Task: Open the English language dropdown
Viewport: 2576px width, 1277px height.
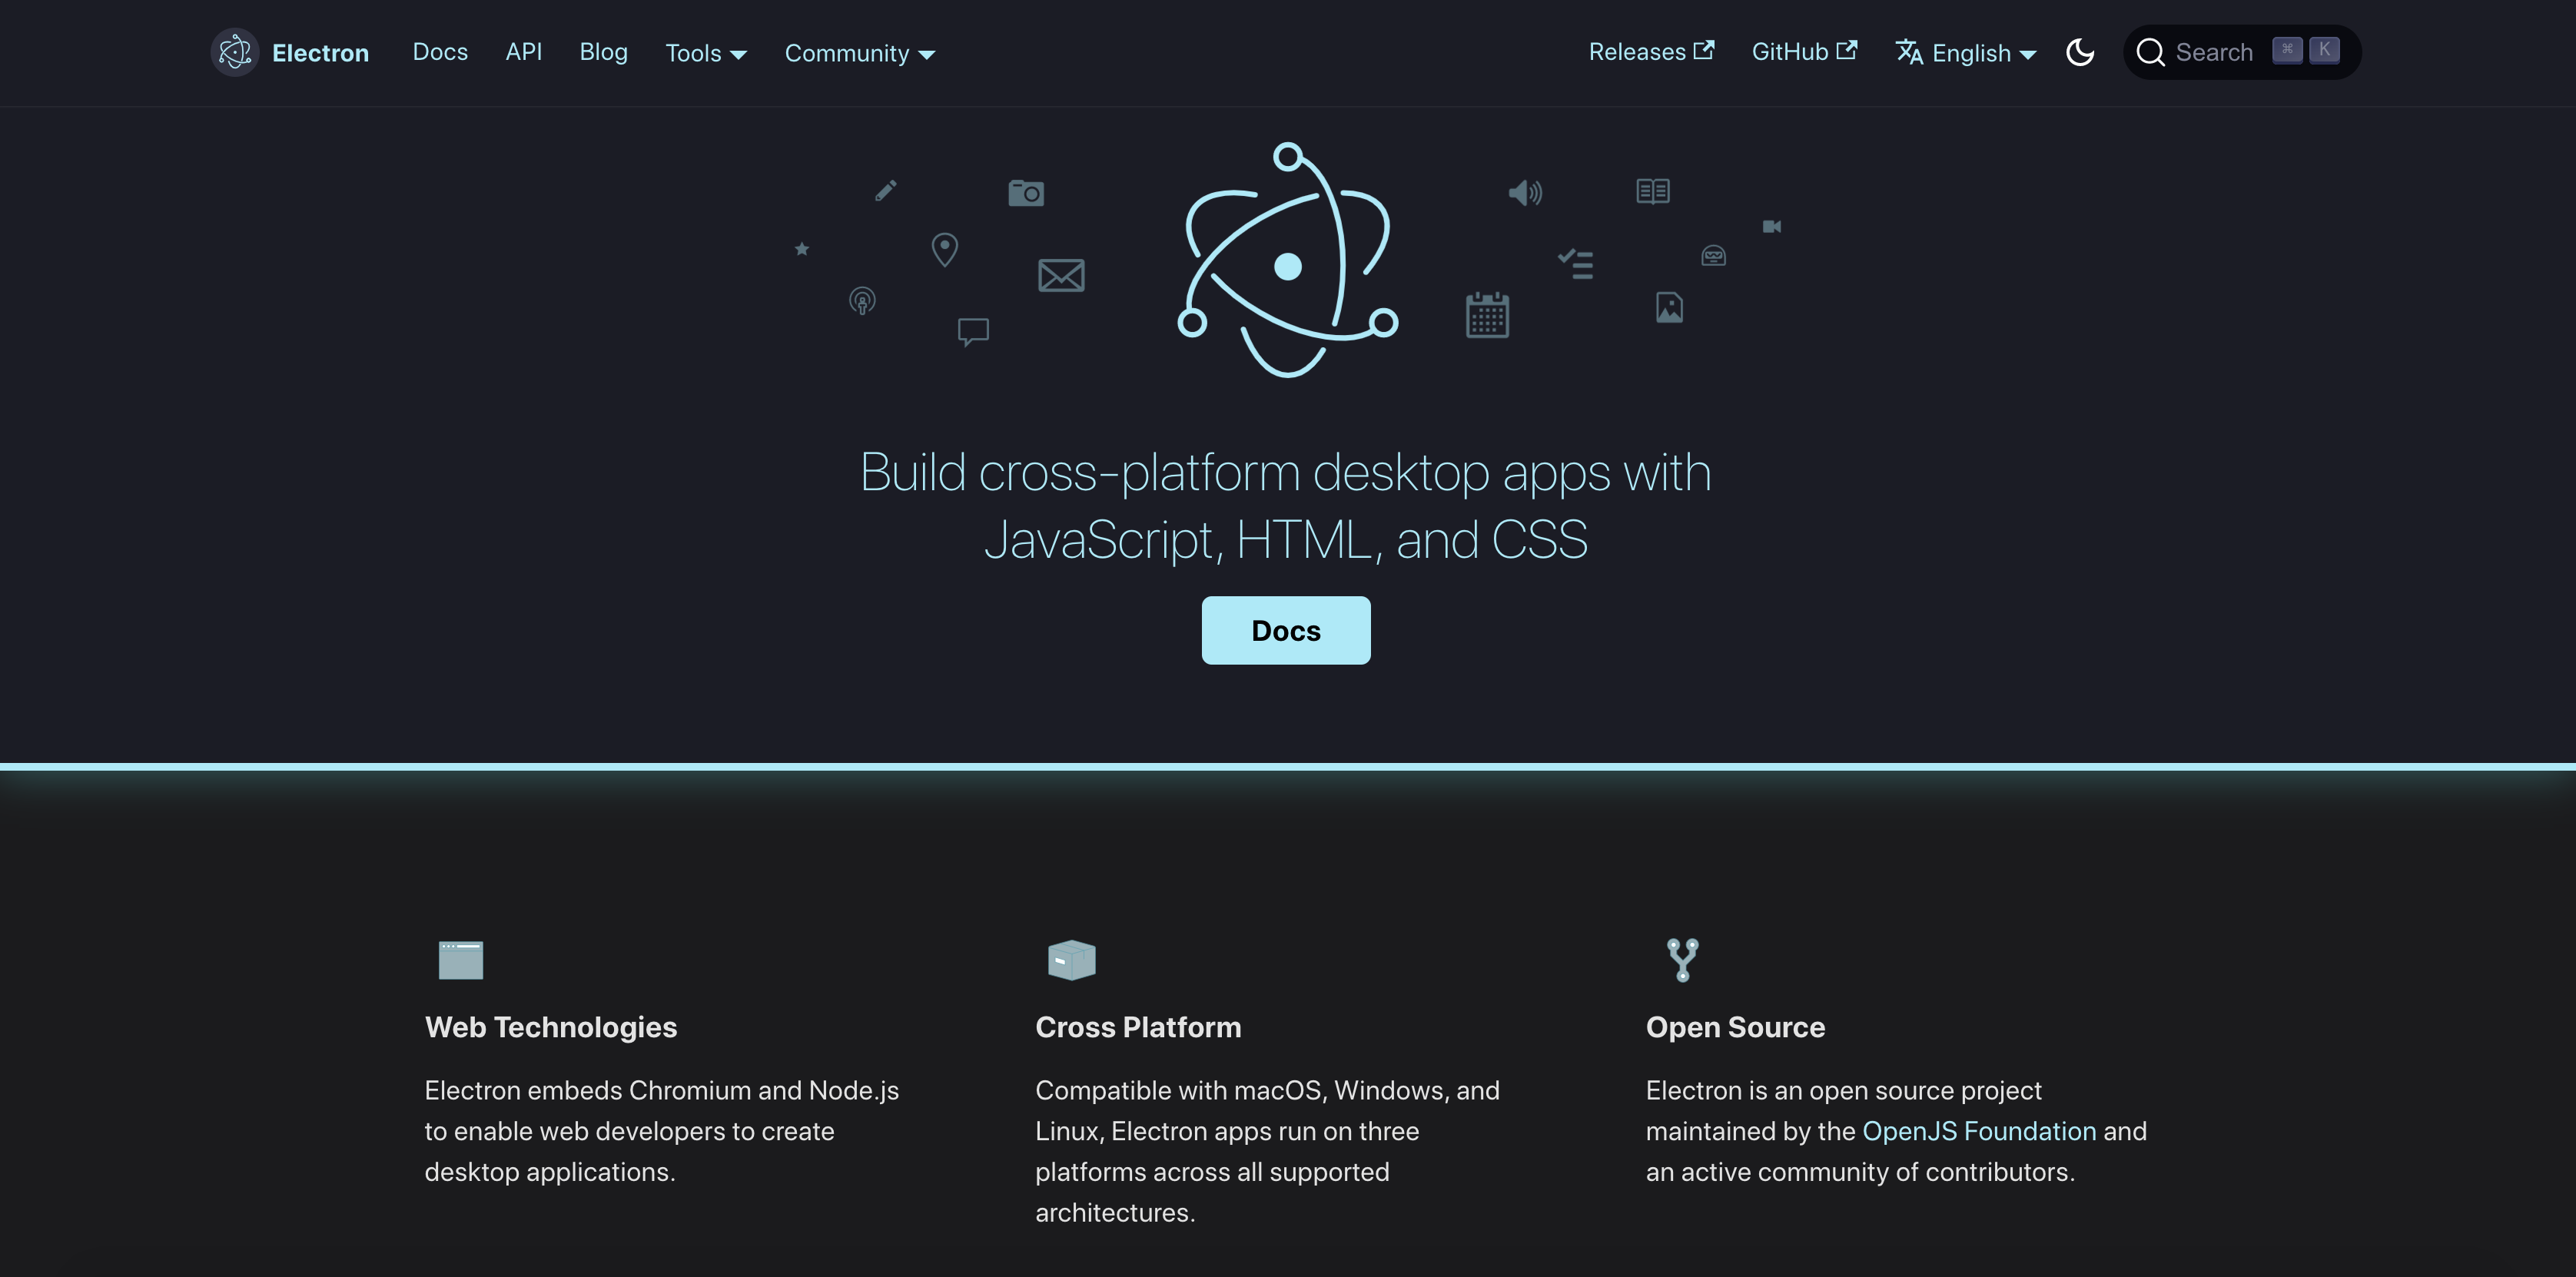Action: pos(1966,53)
